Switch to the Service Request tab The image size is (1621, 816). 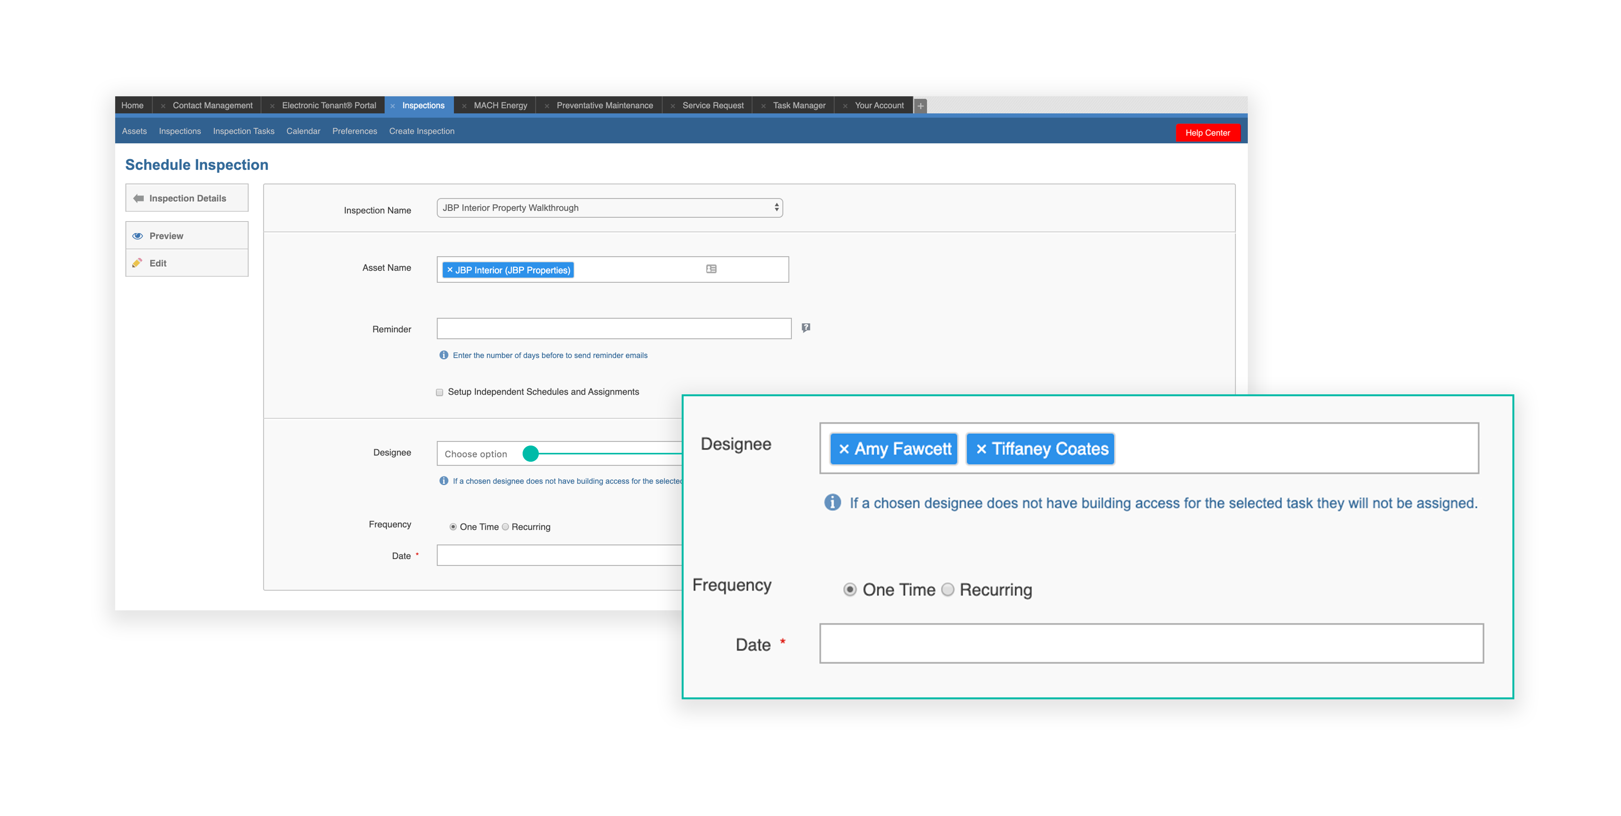(x=712, y=106)
